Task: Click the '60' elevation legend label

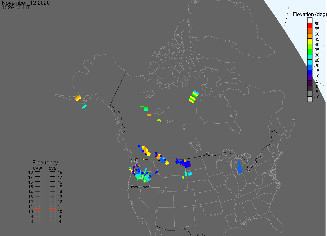Action: click(x=317, y=24)
